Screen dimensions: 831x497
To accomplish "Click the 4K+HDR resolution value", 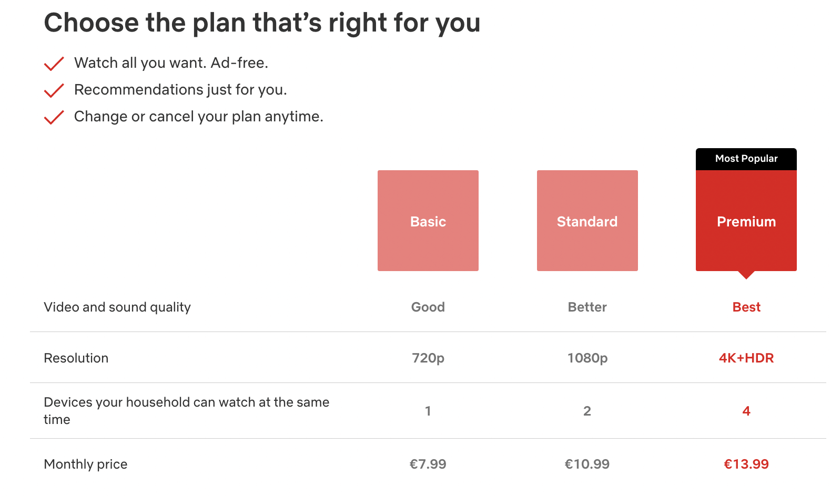I will point(746,358).
